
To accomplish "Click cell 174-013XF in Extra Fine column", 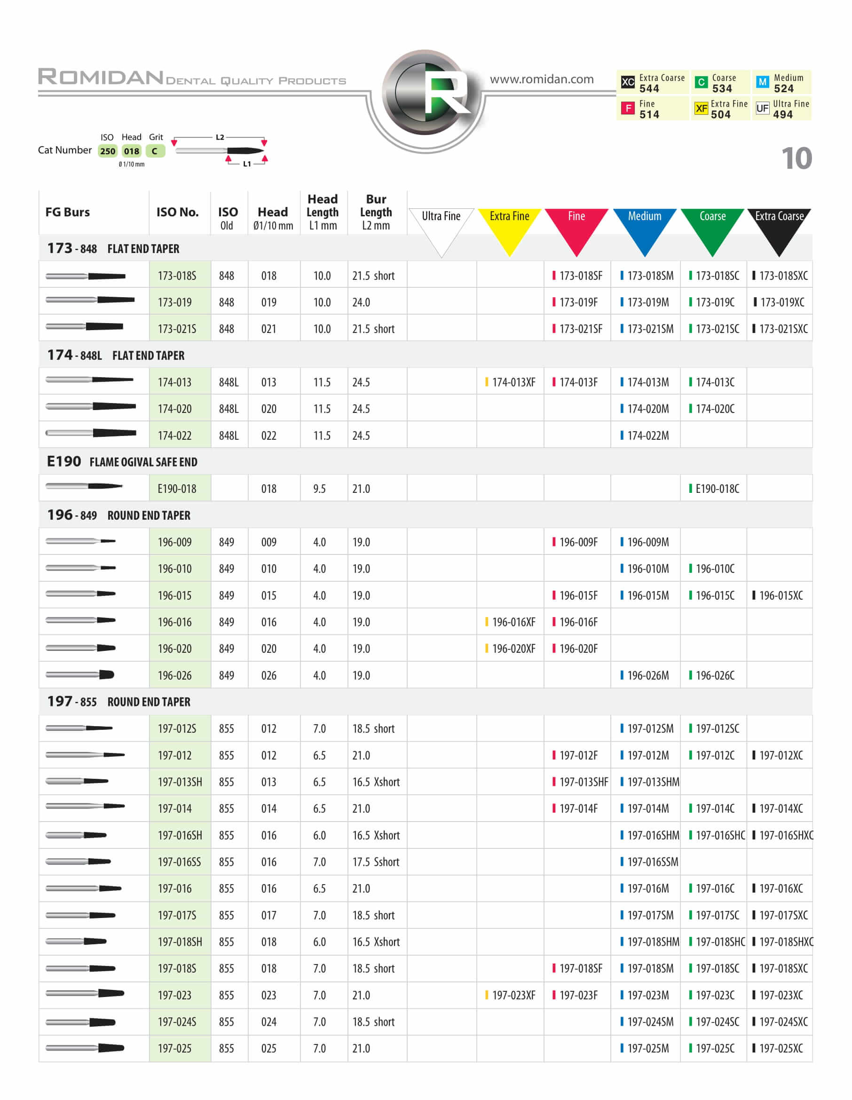I will [x=510, y=382].
